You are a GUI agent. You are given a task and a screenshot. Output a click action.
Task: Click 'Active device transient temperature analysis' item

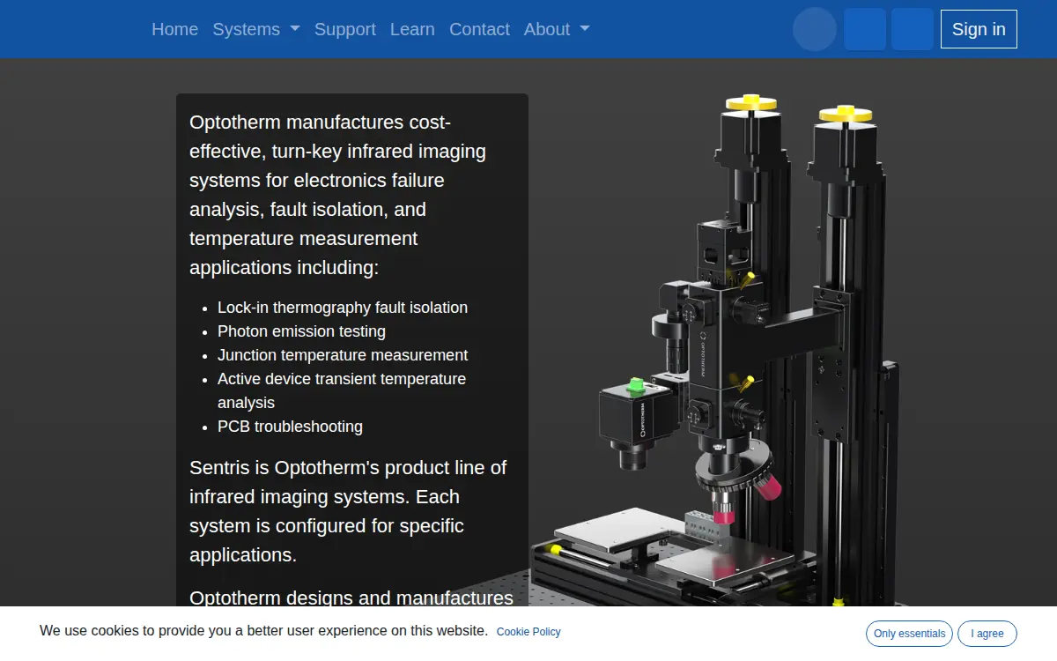pos(342,390)
